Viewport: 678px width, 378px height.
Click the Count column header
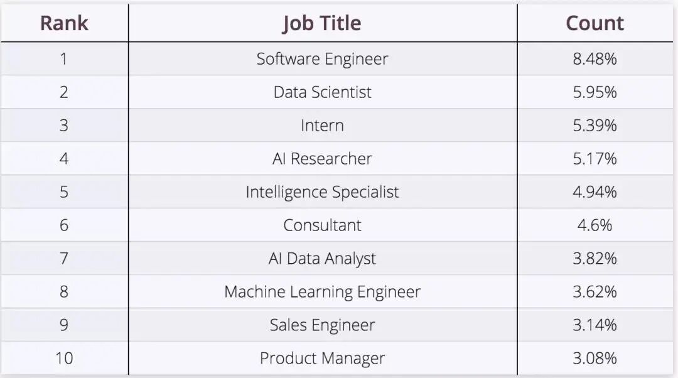tap(595, 23)
